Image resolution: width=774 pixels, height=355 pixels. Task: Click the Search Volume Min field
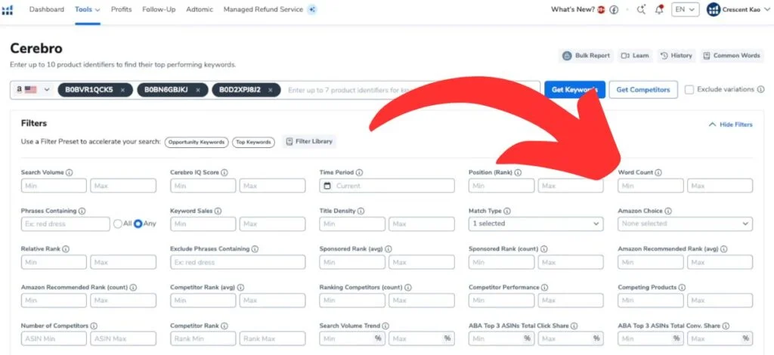coord(54,186)
